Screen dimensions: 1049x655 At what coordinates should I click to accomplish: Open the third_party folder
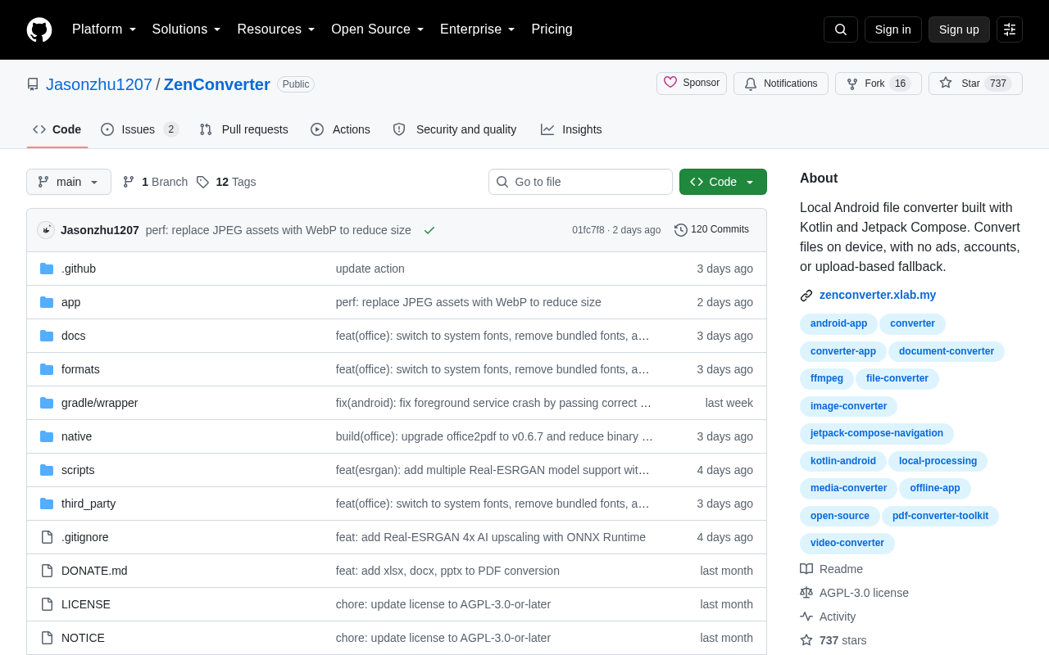pyautogui.click(x=89, y=504)
